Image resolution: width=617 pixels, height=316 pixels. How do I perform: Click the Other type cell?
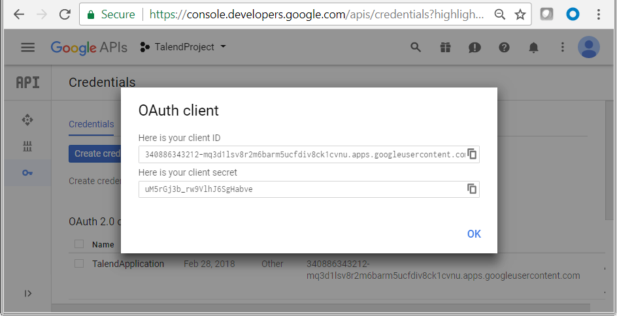pos(273,264)
